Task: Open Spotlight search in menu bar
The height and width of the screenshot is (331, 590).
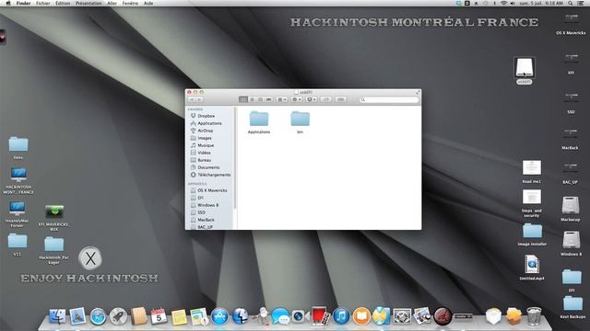Action: point(571,3)
